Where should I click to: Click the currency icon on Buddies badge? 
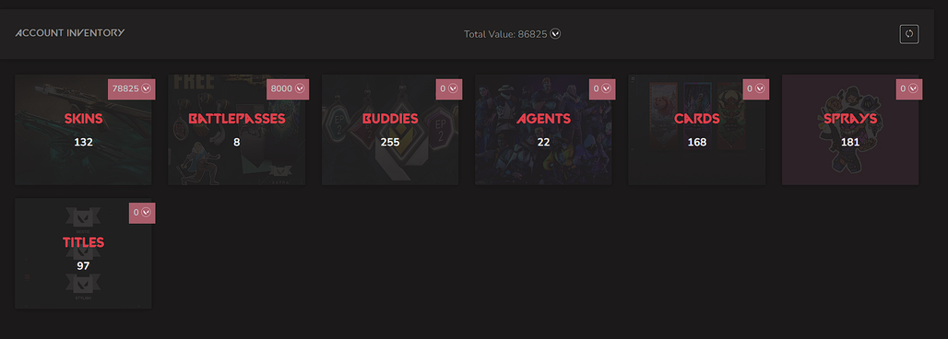pyautogui.click(x=453, y=88)
